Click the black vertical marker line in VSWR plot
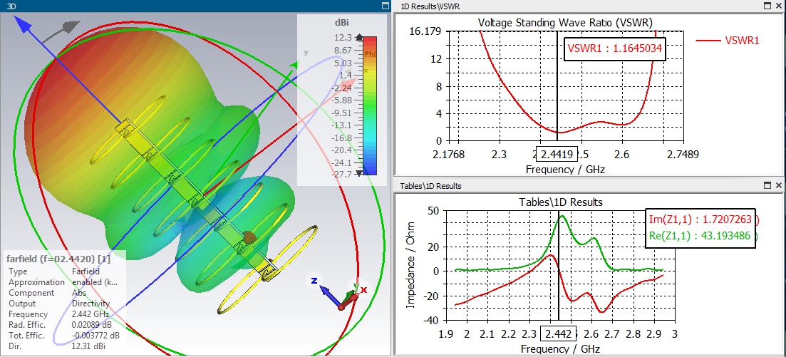This screenshot has width=786, height=357. coord(557,86)
